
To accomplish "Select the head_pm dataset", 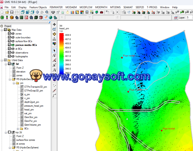I will [x=29, y=109].
